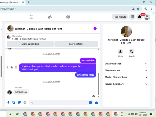Image resolution: width=156 pixels, height=117 pixels.
Task: Click chat header conversation title
Action: (38, 29)
